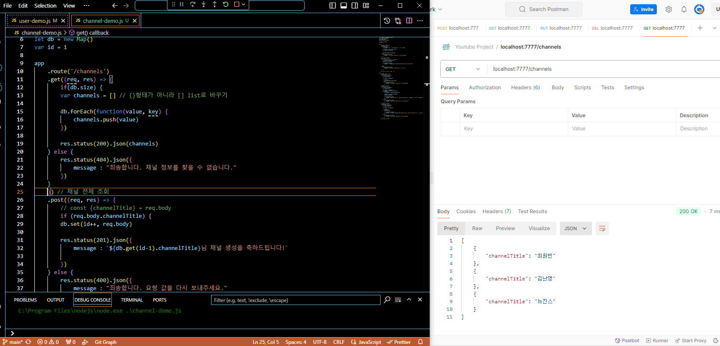Open Postman notifications bell

[x=684, y=9]
